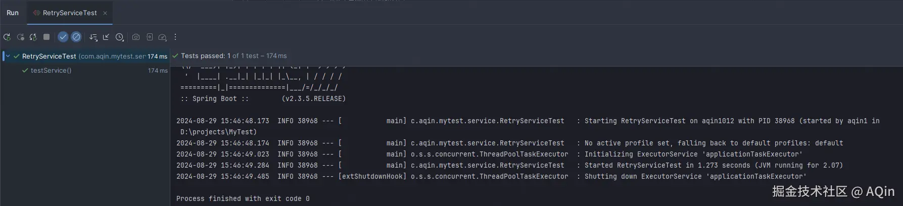Screen dimensions: 903x206
Task: Click Collapse All tests icon
Action: [106, 37]
